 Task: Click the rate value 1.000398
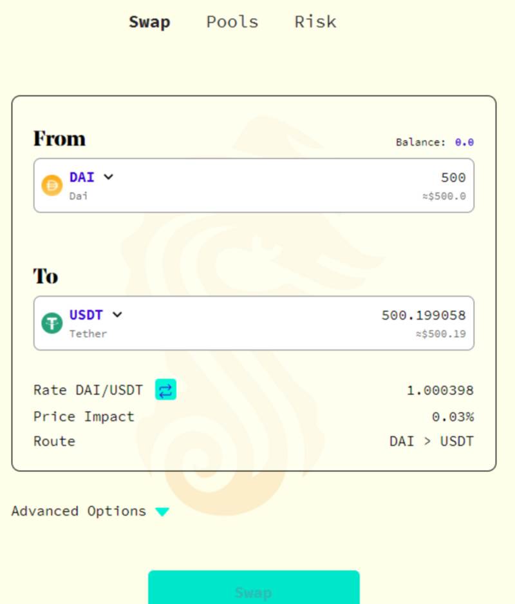click(x=440, y=390)
